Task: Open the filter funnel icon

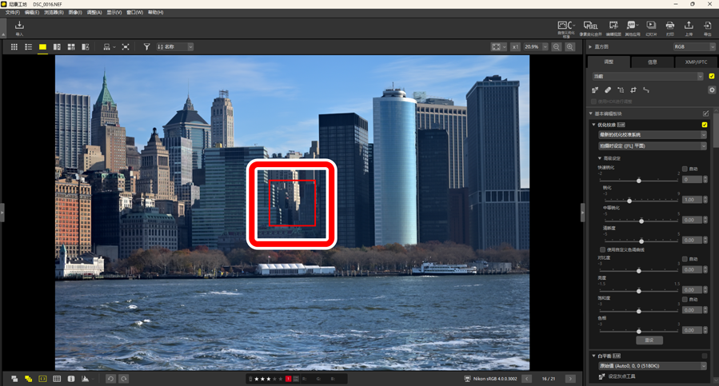Action: (146, 47)
